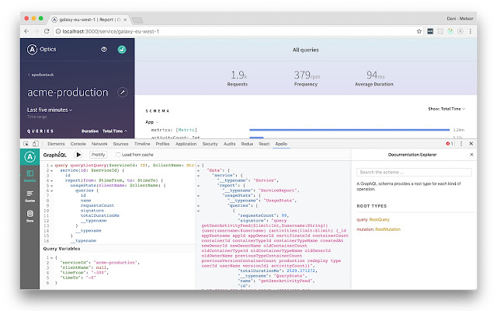Screen dimensions: 497x311
Task: Open the Show: Total Time dropdown
Action: click(447, 109)
